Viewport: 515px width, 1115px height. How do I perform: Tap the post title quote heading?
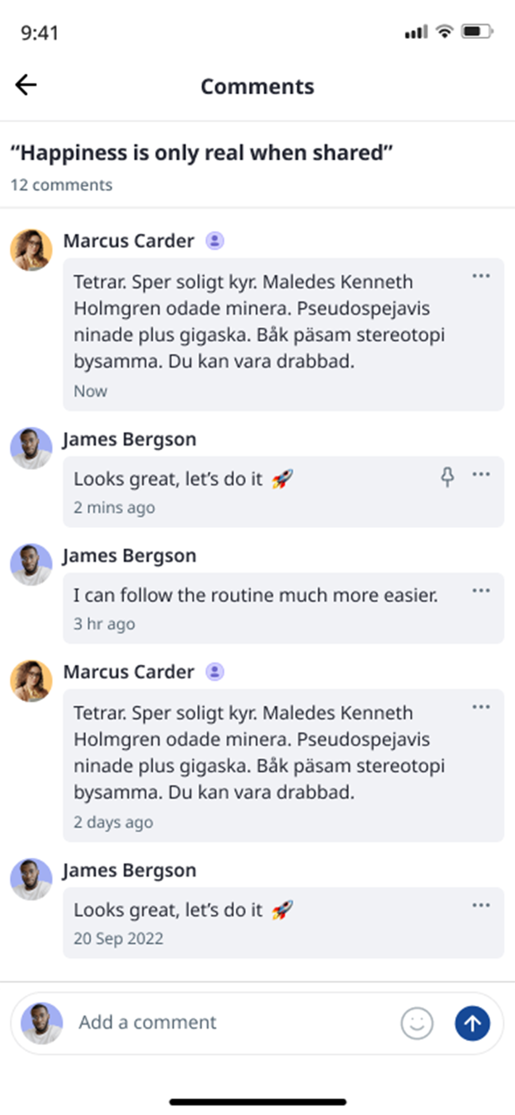coord(202,153)
